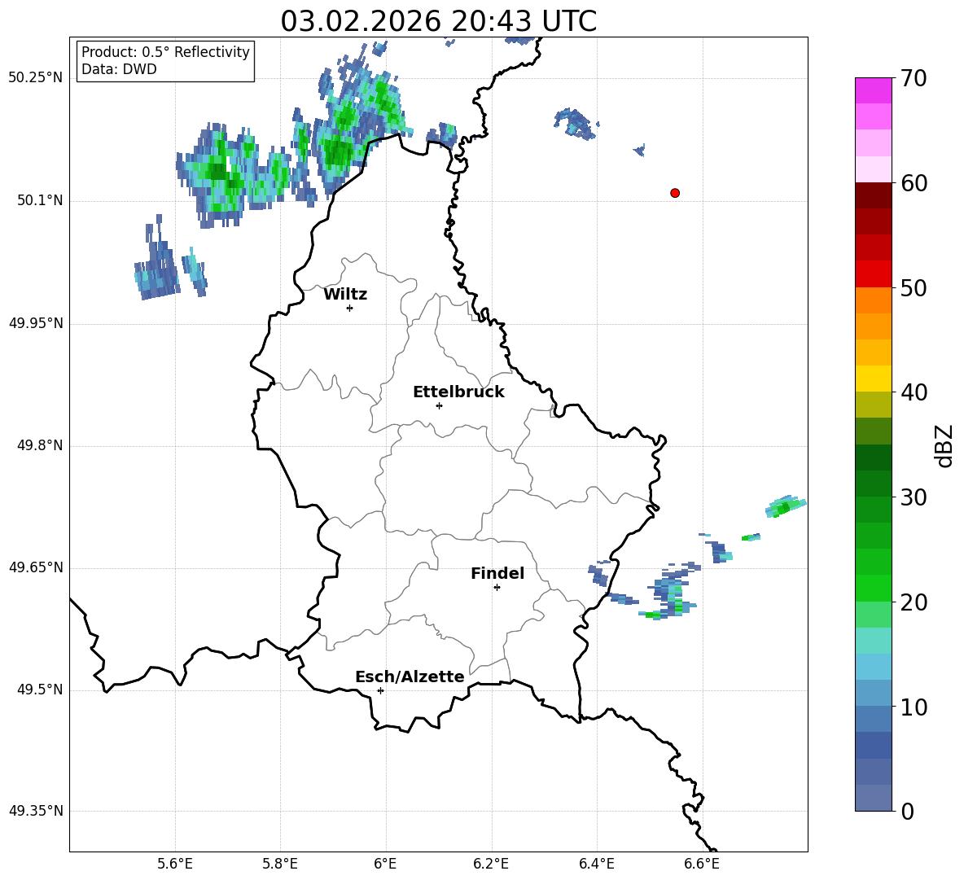The height and width of the screenshot is (880, 964).
Task: Click the Wiltz station cross marker
Action: pyautogui.click(x=350, y=308)
